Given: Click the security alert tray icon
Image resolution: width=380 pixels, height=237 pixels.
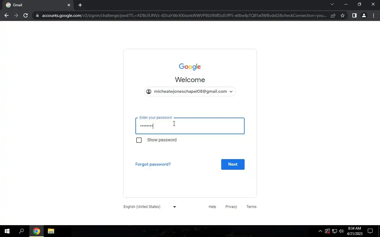Looking at the screenshot, I should [327, 231].
